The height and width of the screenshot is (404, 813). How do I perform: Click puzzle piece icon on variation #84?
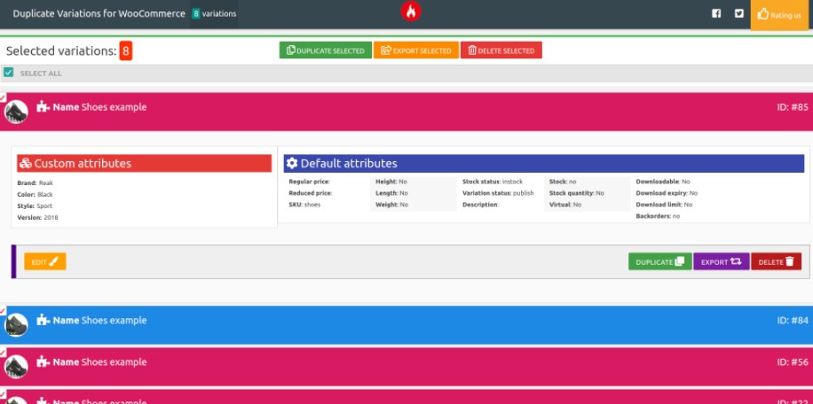click(43, 321)
